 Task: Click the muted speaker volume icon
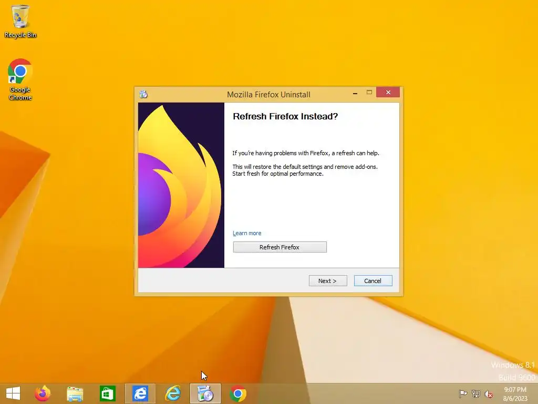pos(488,394)
